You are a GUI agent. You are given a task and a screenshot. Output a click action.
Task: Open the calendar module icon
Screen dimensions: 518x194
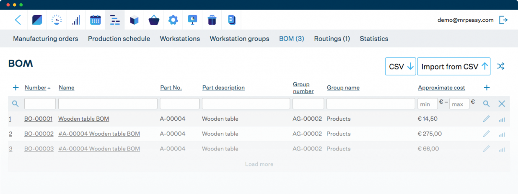click(96, 20)
